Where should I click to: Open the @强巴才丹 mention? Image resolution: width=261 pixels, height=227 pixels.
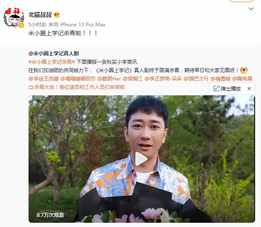point(196,79)
